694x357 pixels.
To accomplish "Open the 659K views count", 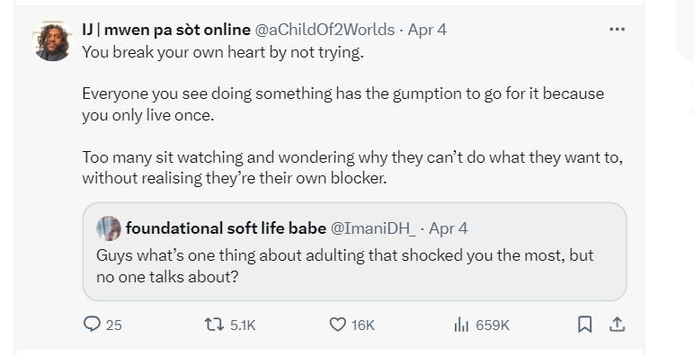I will coord(493,326).
